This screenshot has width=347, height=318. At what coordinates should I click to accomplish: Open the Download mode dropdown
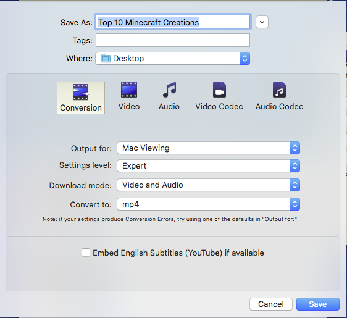click(x=209, y=185)
